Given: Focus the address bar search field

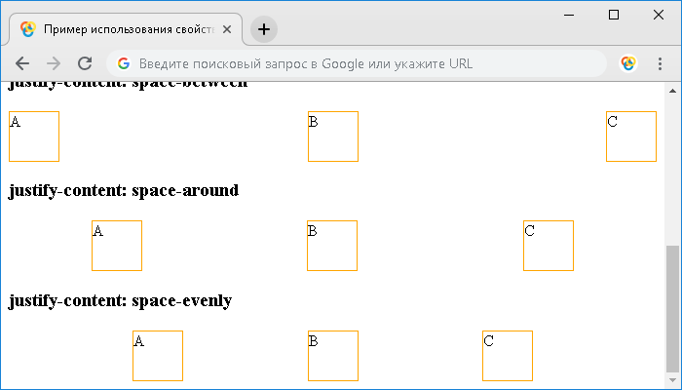Looking at the screenshot, I should coord(357,63).
